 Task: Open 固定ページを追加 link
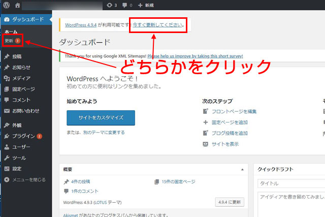[230, 122]
